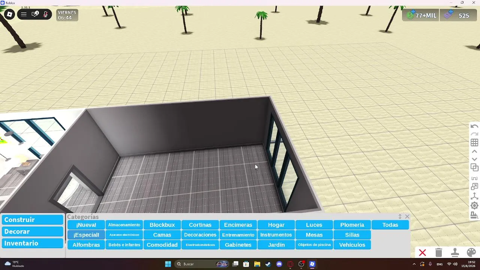This screenshot has height=270, width=480.
Task: Show the Luces category
Action: pos(314,225)
